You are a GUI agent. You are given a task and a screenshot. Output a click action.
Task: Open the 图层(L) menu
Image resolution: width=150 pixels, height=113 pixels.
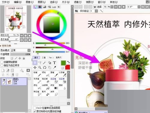tap(42, 2)
